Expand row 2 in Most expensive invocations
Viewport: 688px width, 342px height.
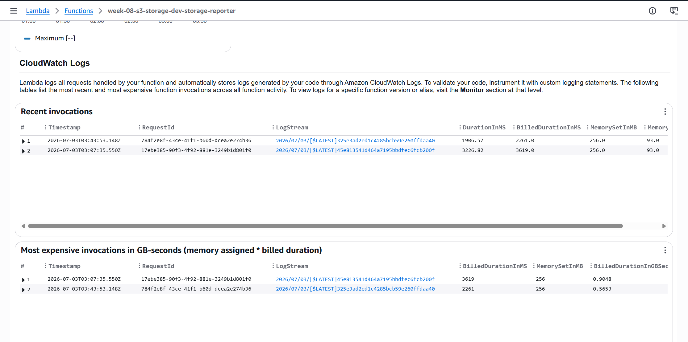coord(23,290)
